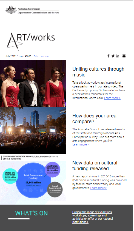Viewport: 134px width, 231px height.
Task: Open Learn more link for Arts Participation Survey
Action: (81, 145)
